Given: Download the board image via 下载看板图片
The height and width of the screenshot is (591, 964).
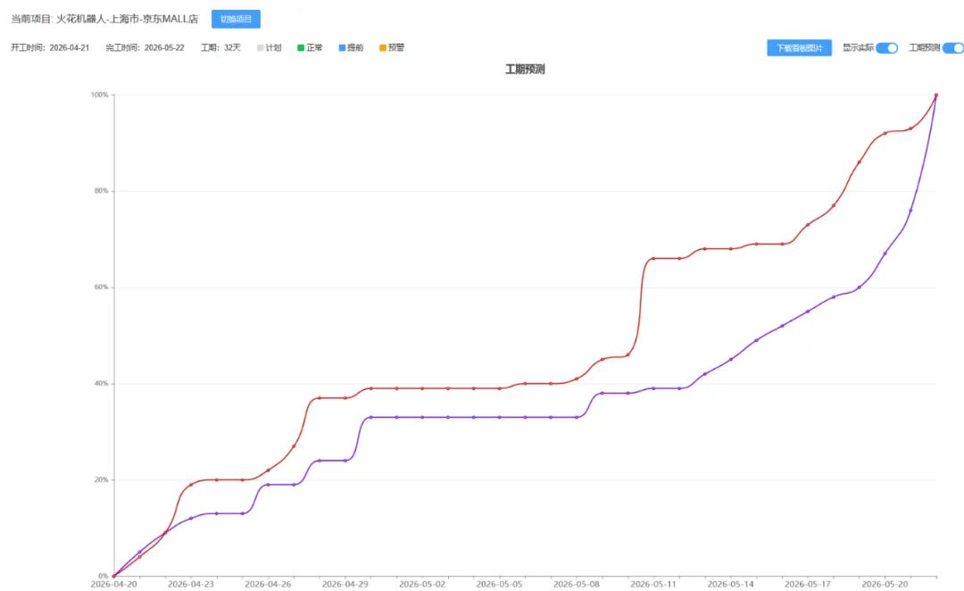Looking at the screenshot, I should click(799, 48).
